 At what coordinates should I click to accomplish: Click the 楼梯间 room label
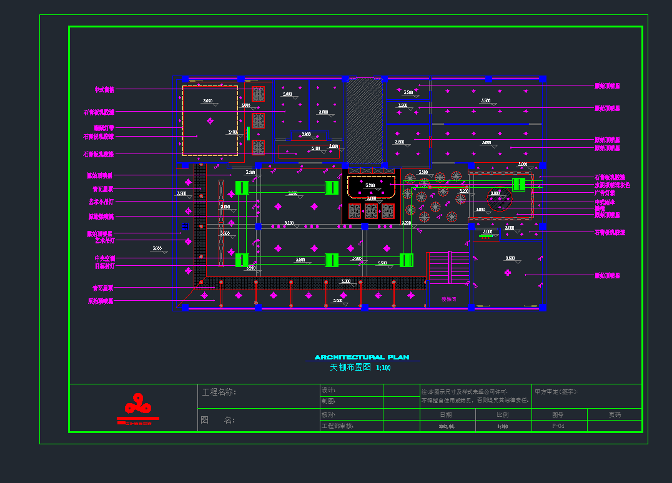[x=448, y=299]
